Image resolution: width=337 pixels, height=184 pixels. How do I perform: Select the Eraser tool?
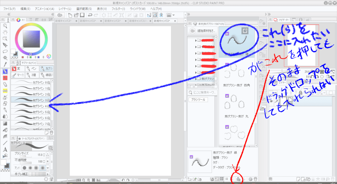click(5, 84)
